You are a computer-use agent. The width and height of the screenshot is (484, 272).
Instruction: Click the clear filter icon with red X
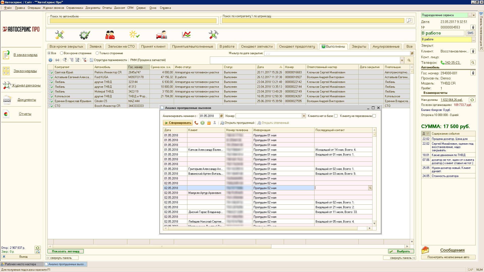84,60
